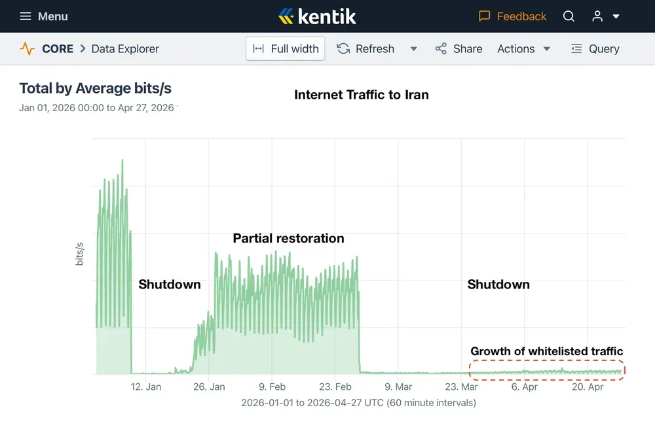Click the dashed whitelisted traffic region

[x=547, y=371]
